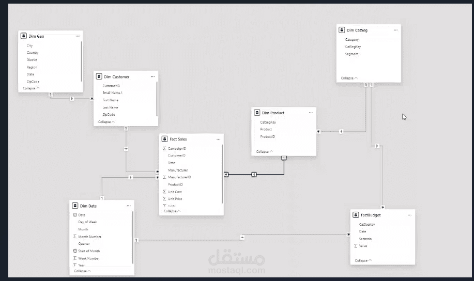Click sigma icon beside Unit Price
The height and width of the screenshot is (281, 474).
[x=164, y=198]
